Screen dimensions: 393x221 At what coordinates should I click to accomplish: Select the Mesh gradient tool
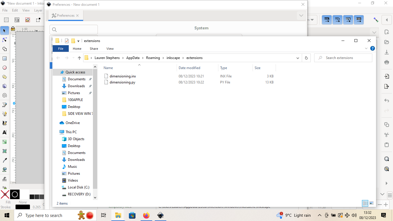5,151
